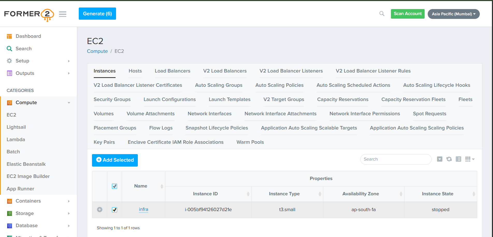Viewport: 493px width, 237px height.
Task: Toggle the table card view icon
Action: pos(458,159)
